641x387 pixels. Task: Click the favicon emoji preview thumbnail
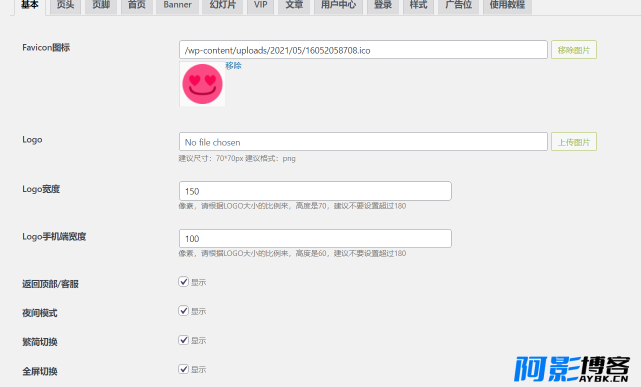pos(202,84)
